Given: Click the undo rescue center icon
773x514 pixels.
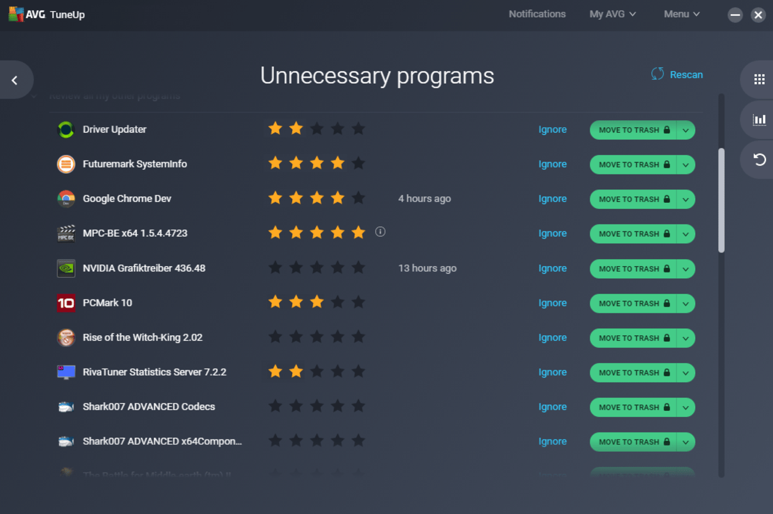Looking at the screenshot, I should (x=760, y=159).
